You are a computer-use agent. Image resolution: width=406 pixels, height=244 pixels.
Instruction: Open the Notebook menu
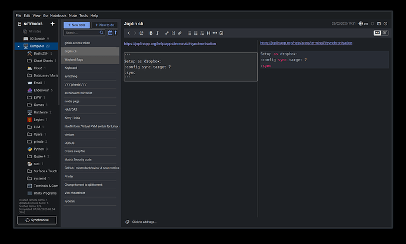pos(58,15)
